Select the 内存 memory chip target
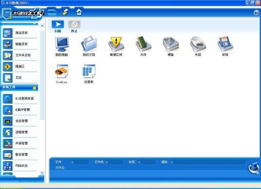 tap(143, 46)
